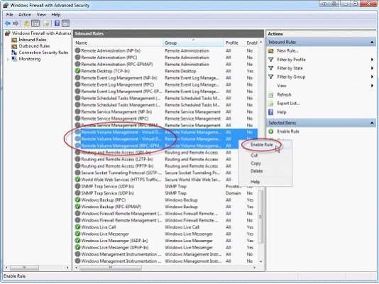Collapse the Inbound Rules actions section
Screen dimensions: 379x284
[x=372, y=43]
